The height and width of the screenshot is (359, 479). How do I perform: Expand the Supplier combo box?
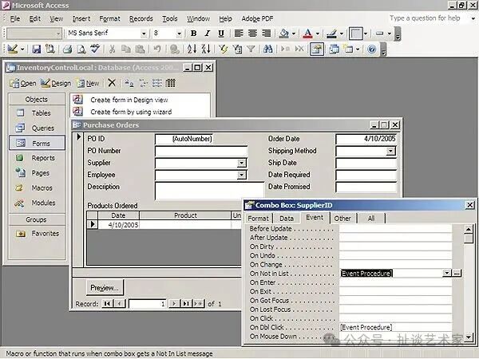[241, 163]
